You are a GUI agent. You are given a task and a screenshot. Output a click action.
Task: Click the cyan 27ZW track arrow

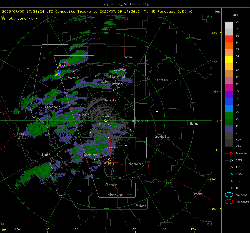click(x=229, y=174)
